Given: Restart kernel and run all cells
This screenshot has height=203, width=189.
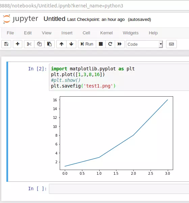Looking at the screenshot, I should click(x=120, y=44).
